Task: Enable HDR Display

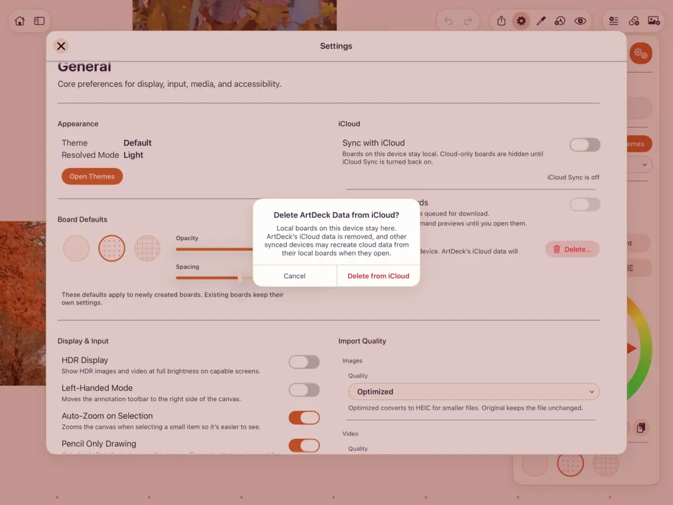Action: pyautogui.click(x=304, y=362)
